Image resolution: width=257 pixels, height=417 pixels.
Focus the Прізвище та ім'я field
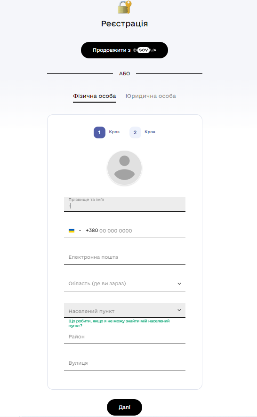click(125, 204)
